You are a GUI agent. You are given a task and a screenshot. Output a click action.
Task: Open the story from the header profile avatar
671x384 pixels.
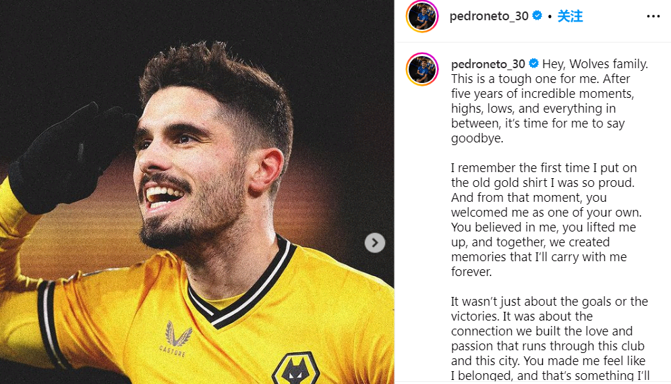(x=422, y=16)
